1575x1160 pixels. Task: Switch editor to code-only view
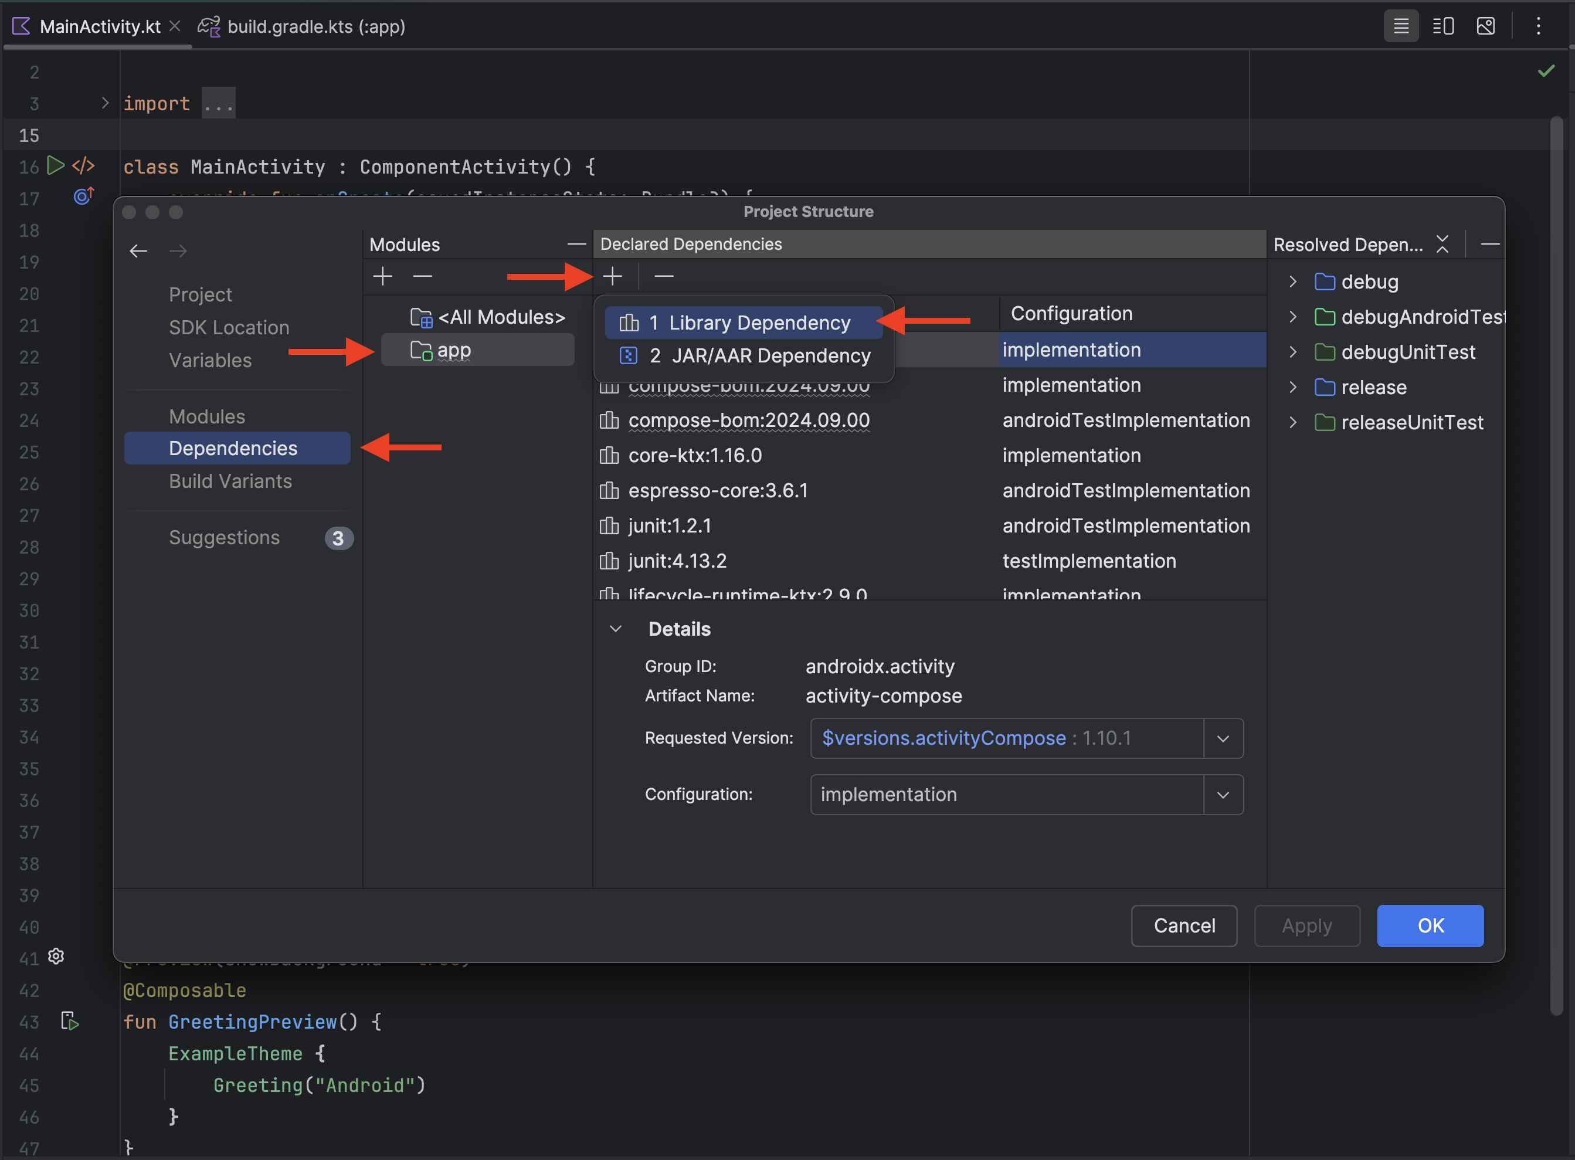(1400, 26)
